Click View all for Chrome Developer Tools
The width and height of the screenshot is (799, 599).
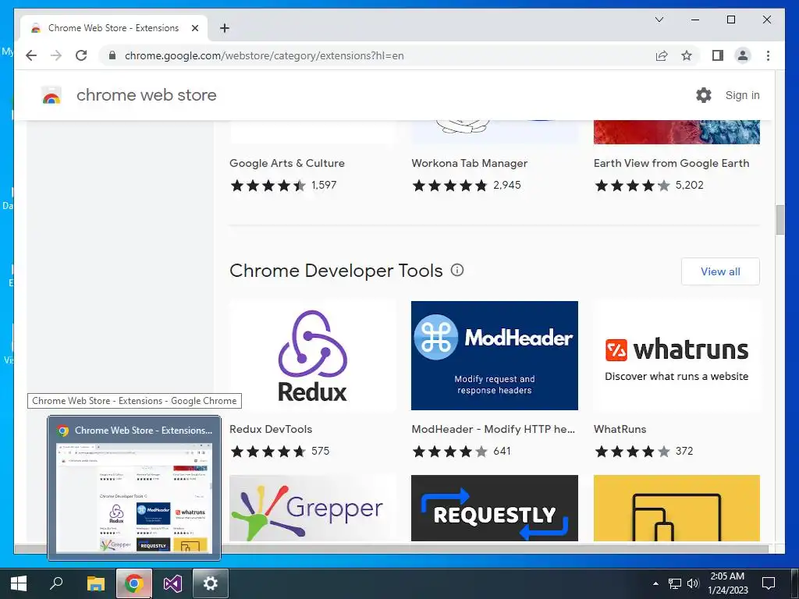coord(720,271)
